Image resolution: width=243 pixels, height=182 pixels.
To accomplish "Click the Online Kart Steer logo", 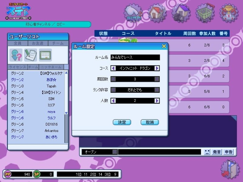I will [x=18, y=11].
